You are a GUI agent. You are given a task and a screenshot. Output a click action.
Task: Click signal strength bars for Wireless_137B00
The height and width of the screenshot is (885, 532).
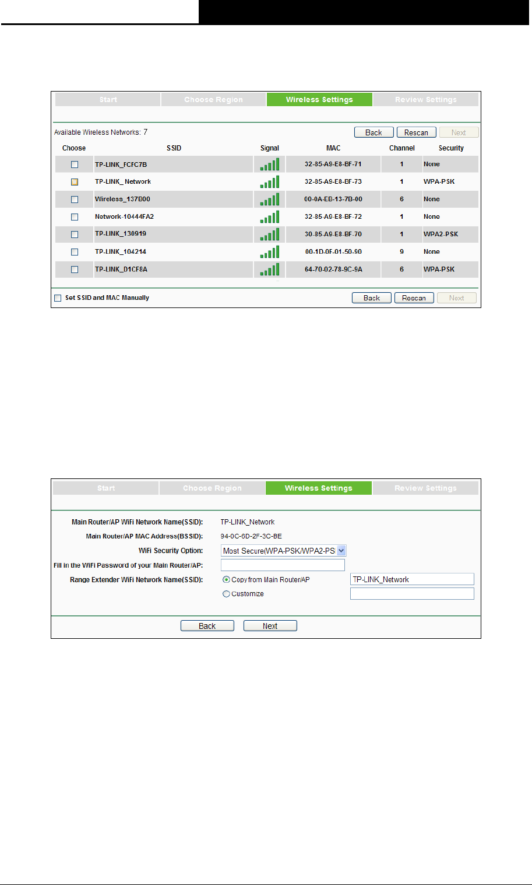point(270,200)
